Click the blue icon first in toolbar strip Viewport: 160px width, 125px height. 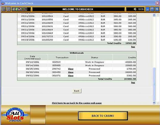[14, 9]
